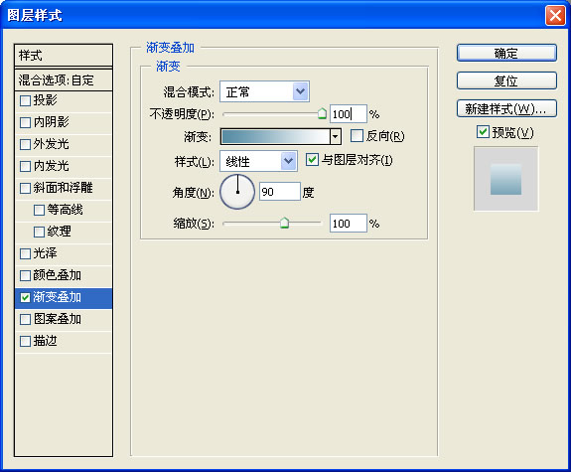571x472 pixels.
Task: Enable the 纹理 checkbox
Action: tap(39, 232)
